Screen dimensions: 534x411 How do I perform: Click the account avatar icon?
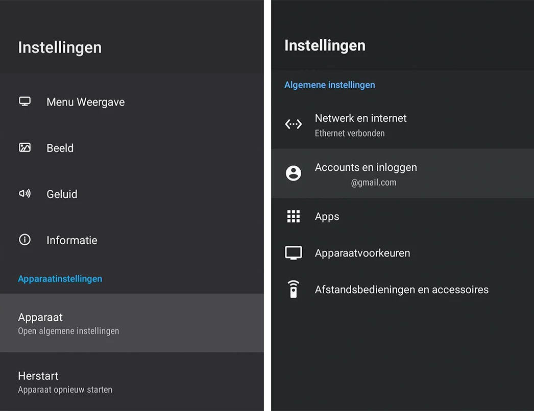pos(293,173)
